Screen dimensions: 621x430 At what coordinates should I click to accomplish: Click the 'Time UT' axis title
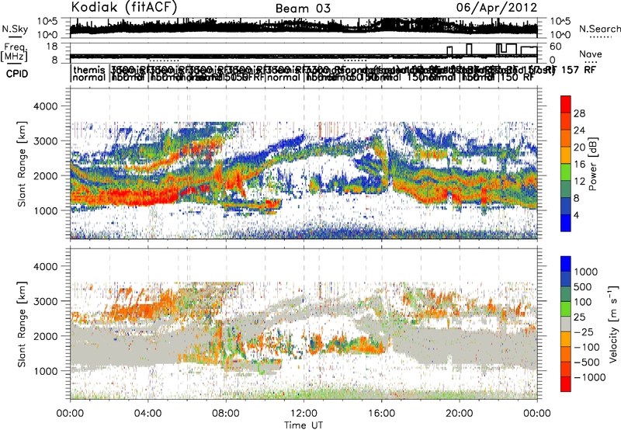[x=304, y=425]
